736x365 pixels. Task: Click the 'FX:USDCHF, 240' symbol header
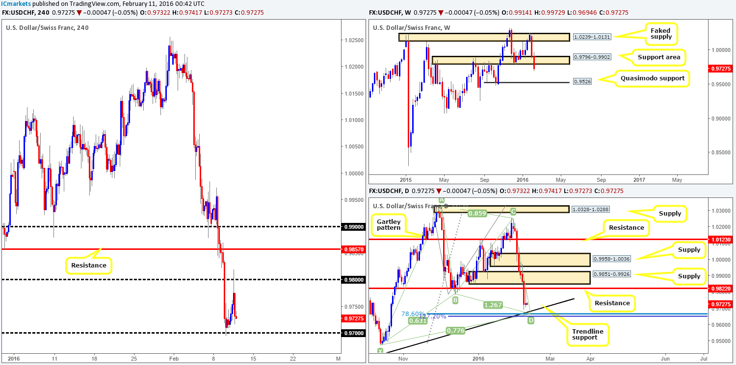point(25,12)
